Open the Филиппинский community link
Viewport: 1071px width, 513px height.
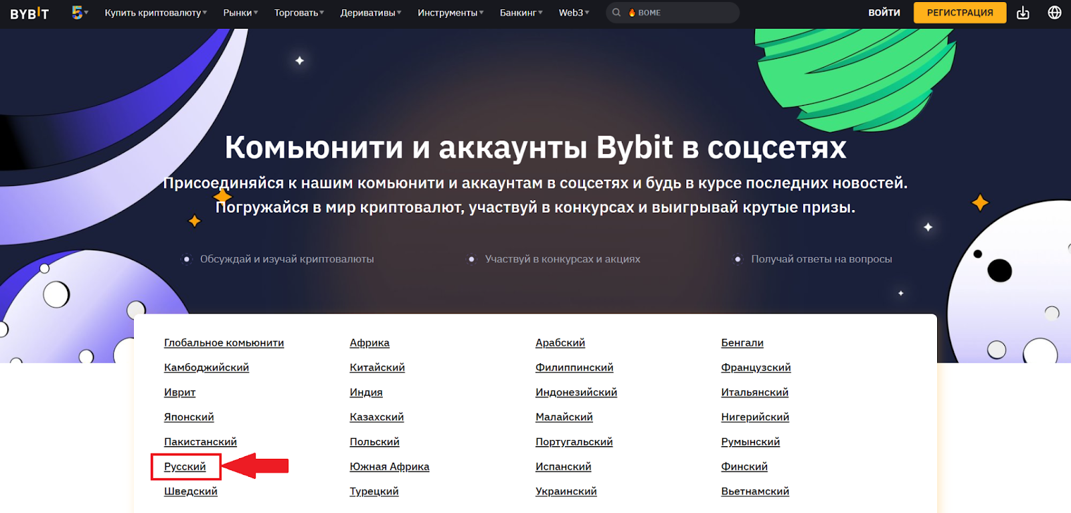tap(574, 367)
